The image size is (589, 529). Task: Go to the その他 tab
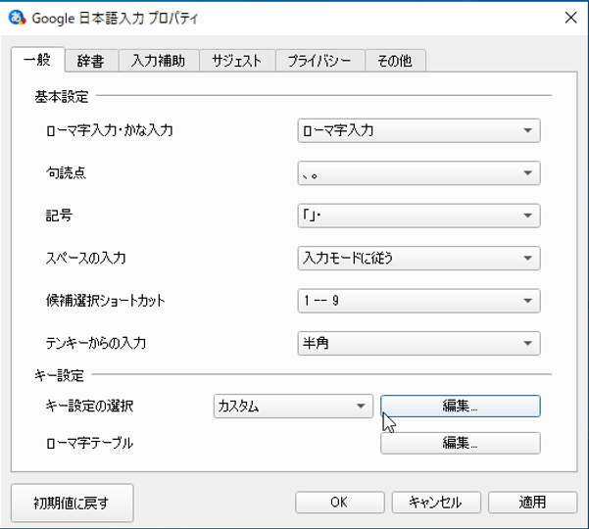click(x=395, y=60)
